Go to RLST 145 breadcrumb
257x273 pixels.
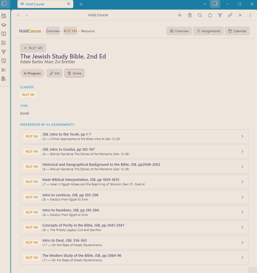click(70, 31)
